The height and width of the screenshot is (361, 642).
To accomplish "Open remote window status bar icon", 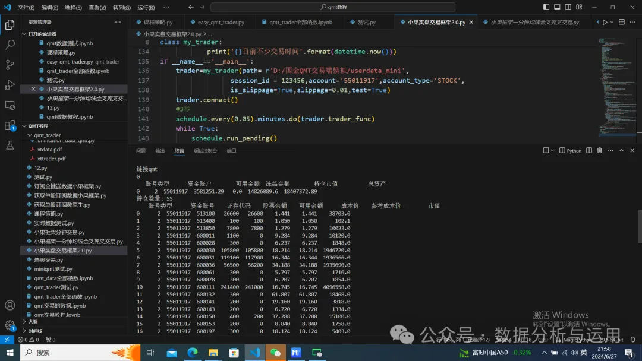I will pos(7,340).
